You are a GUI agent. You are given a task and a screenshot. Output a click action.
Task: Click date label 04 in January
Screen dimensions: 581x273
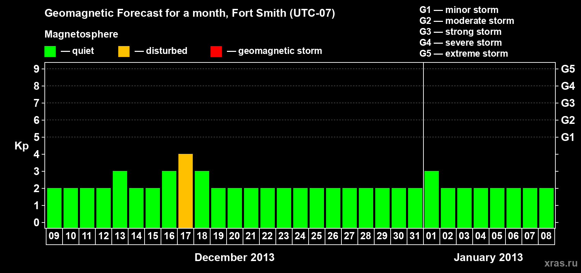click(x=481, y=236)
